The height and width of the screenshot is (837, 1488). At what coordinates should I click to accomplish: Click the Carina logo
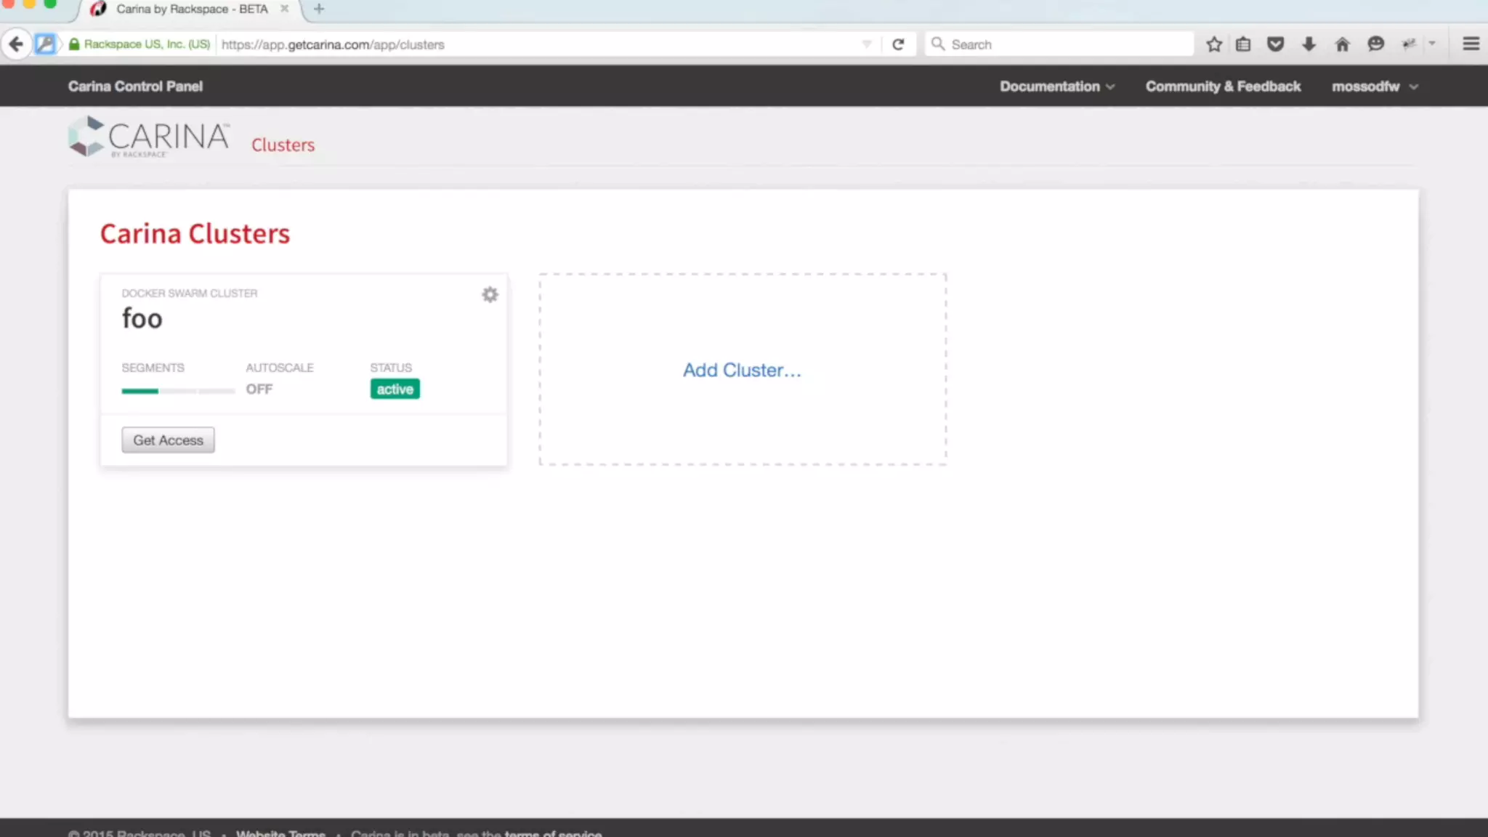pyautogui.click(x=149, y=137)
